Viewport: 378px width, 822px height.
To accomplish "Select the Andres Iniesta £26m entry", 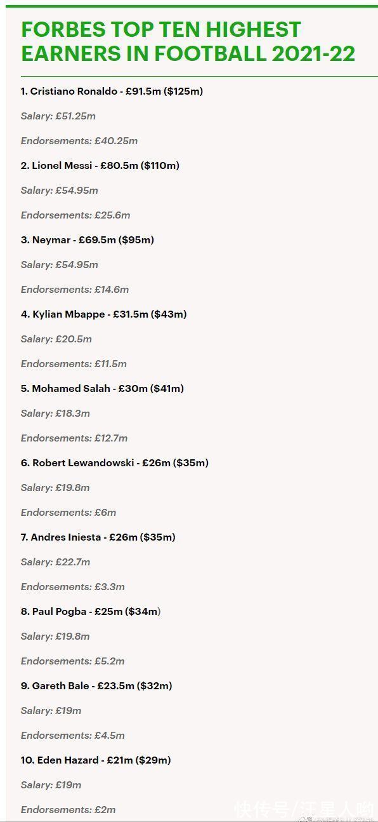I will coord(98,537).
